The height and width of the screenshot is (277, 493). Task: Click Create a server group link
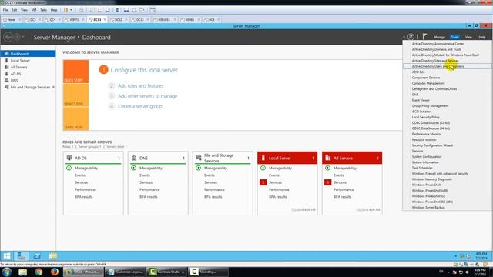point(140,106)
